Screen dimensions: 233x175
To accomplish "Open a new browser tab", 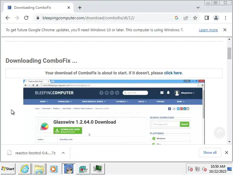I will click(x=80, y=8).
